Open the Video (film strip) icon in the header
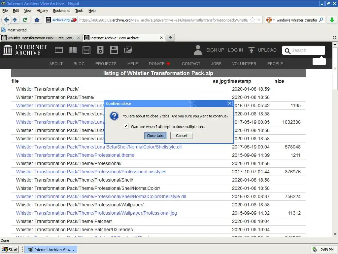This screenshot has width=338, height=254. pos(86,50)
